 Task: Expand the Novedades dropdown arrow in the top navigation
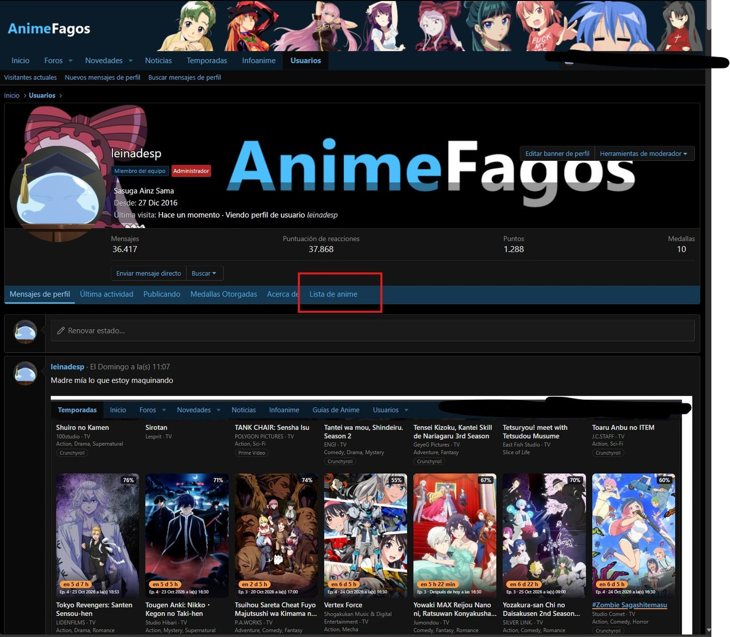click(x=131, y=60)
